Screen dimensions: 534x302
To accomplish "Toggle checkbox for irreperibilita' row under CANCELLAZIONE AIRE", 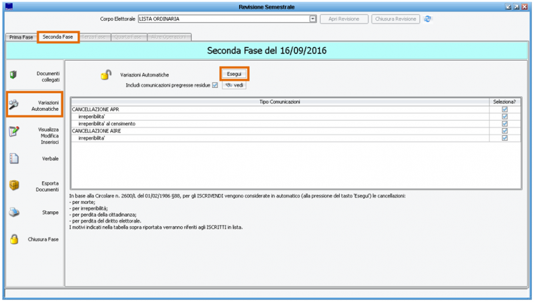I will pyautogui.click(x=505, y=138).
